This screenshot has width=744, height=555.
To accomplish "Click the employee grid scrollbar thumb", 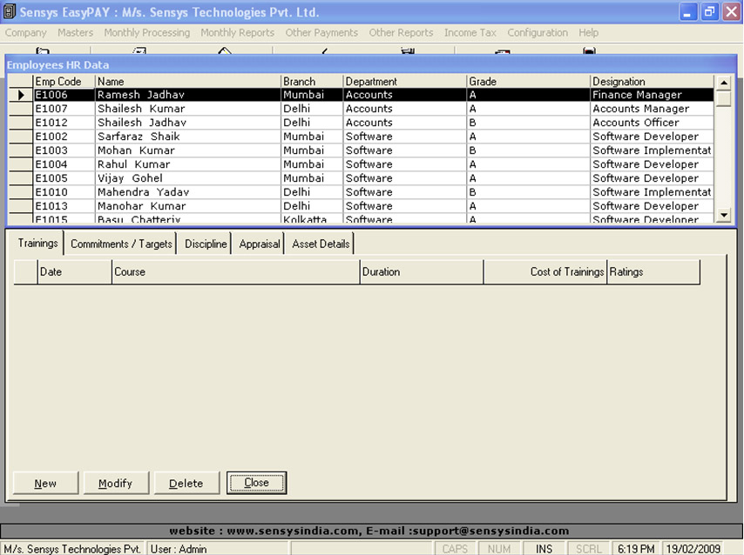I will point(723,98).
